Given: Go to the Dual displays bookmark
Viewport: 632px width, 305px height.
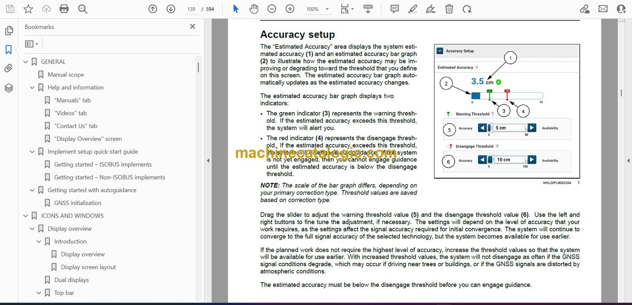Looking at the screenshot, I should [x=72, y=280].
